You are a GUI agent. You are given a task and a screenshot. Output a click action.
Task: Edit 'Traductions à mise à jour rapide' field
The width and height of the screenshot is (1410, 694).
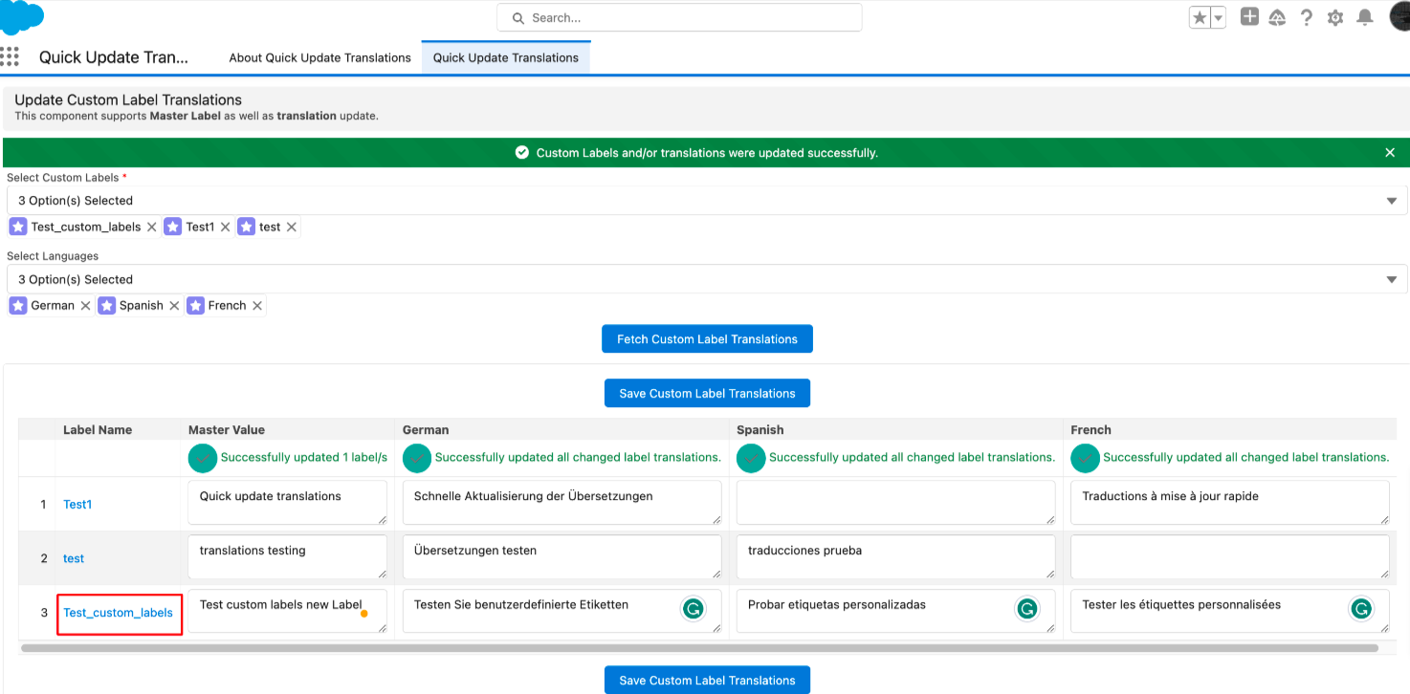[x=1230, y=503]
